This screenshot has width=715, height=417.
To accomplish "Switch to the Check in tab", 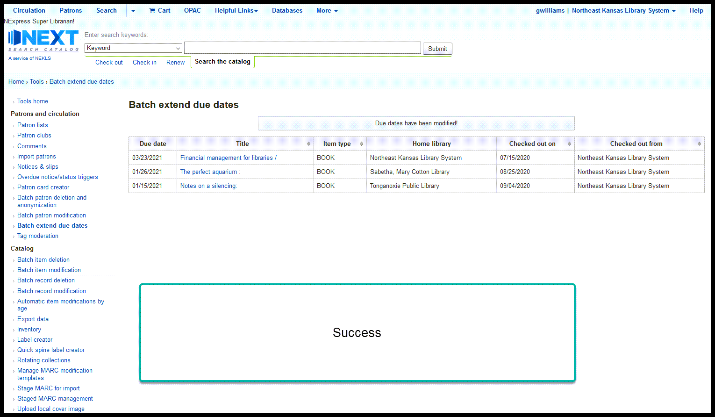I will coord(144,62).
